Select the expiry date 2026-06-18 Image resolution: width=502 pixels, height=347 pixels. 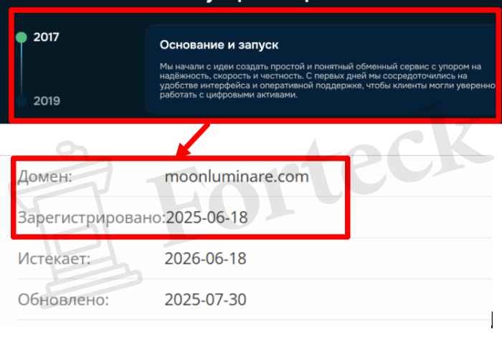(x=206, y=258)
